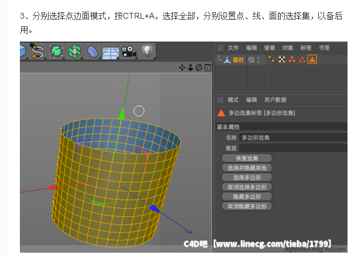
Task: Toggle the viewport layout maximize icon
Action: point(207,68)
